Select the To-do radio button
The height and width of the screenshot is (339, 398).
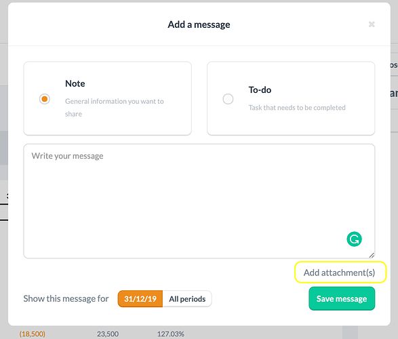tap(228, 99)
